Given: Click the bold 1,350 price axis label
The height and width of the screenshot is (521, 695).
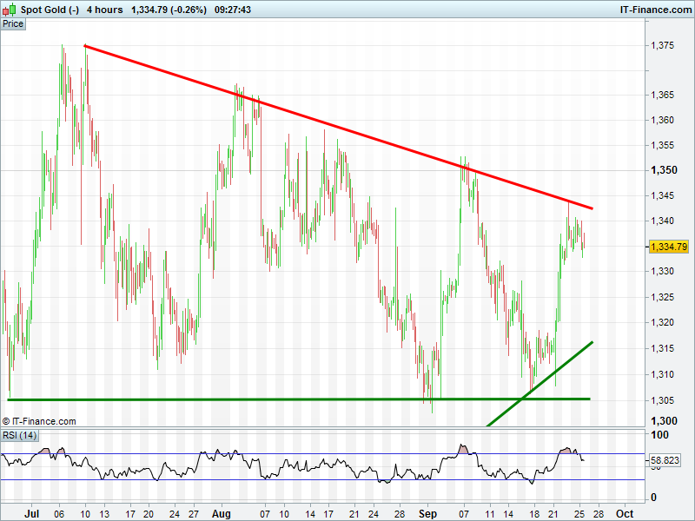Looking at the screenshot, I should [x=664, y=170].
